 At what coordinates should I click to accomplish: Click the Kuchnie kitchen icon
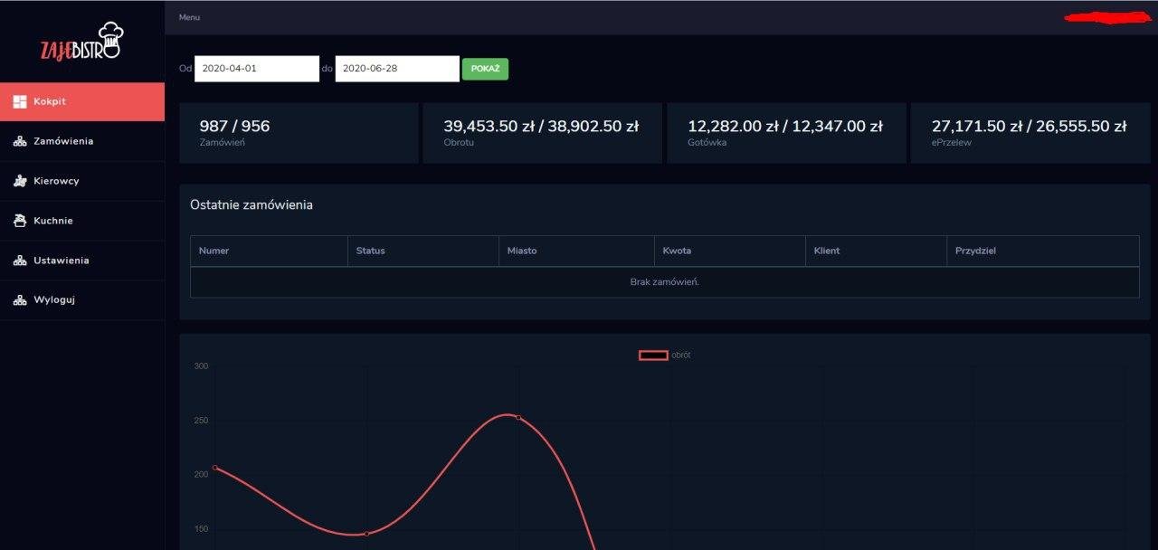coord(20,221)
